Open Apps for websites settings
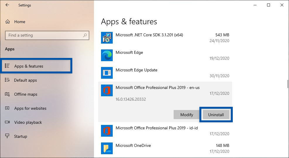 click(30, 108)
